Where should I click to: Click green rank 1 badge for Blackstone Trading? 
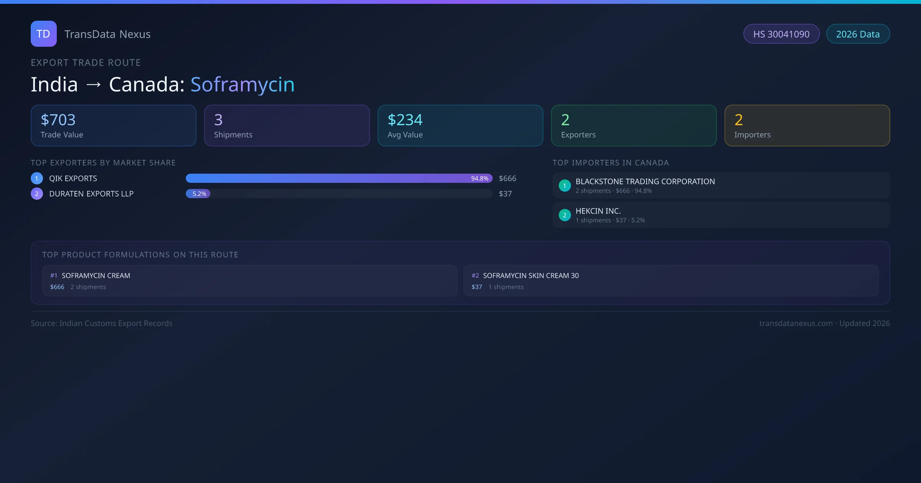564,186
